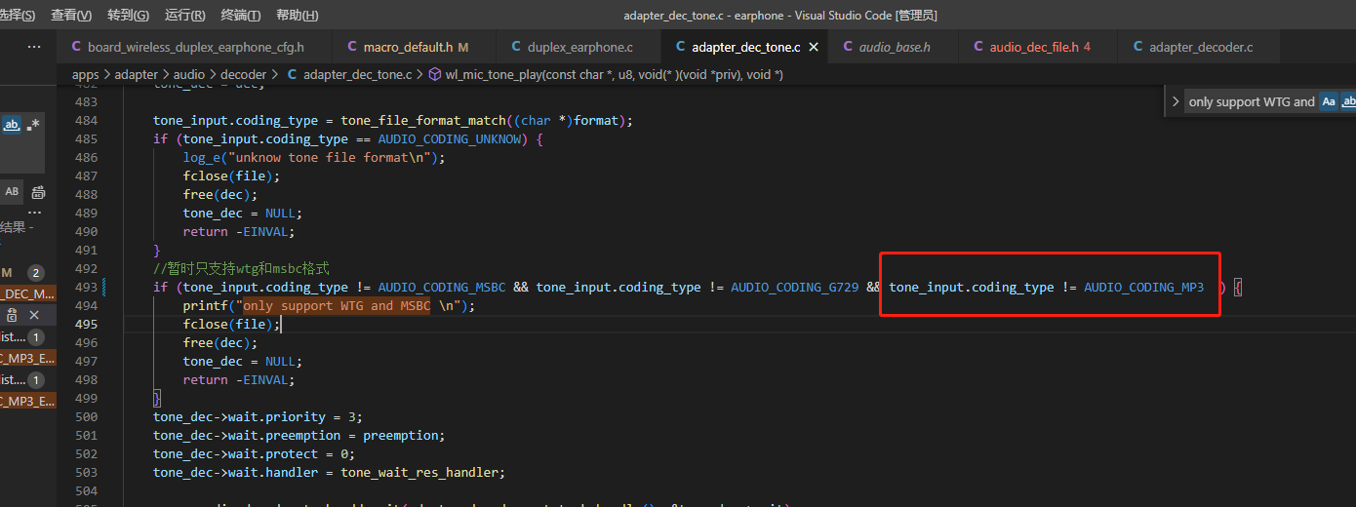
Task: Switch to board_wireless_duplex_earphone_cfg.h tab
Action: point(194,47)
